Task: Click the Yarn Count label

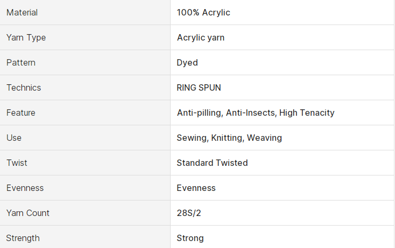Action: pos(28,213)
